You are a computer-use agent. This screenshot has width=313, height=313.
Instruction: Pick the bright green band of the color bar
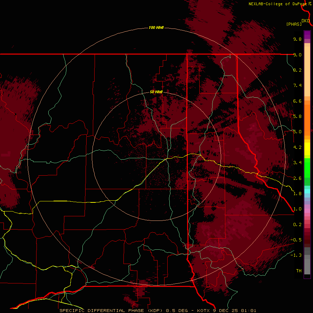307,168
